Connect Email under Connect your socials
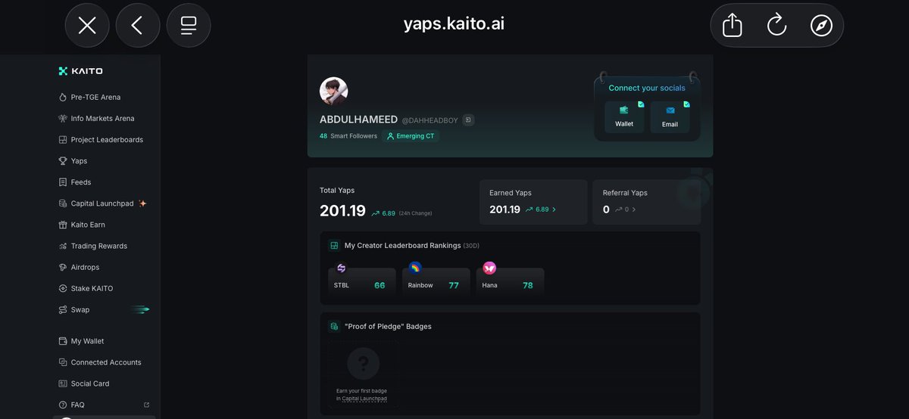This screenshot has width=909, height=419. point(670,116)
